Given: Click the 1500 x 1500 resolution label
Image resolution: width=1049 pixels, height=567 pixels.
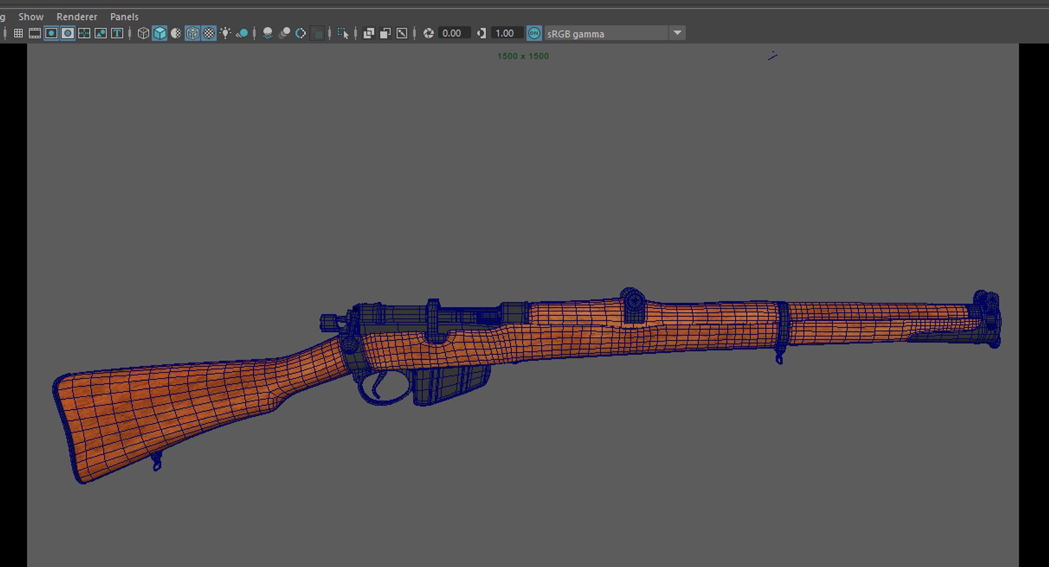Looking at the screenshot, I should [x=523, y=56].
